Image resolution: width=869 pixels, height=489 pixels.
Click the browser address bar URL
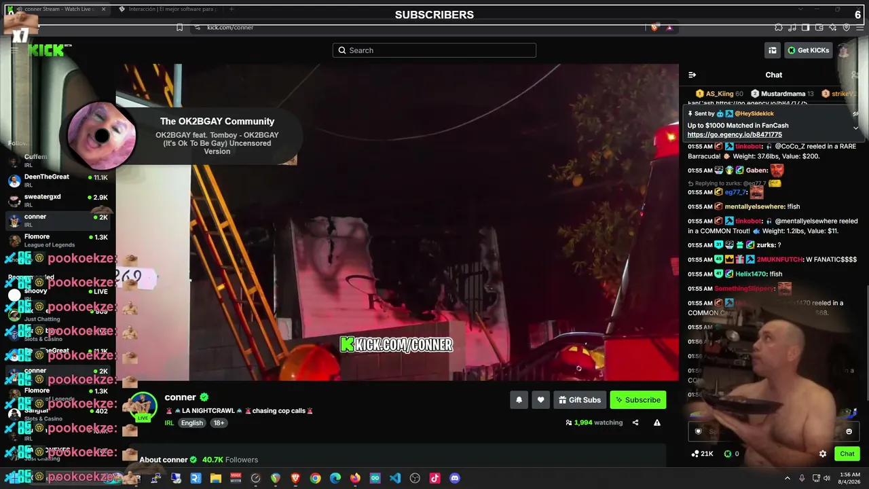click(x=230, y=27)
